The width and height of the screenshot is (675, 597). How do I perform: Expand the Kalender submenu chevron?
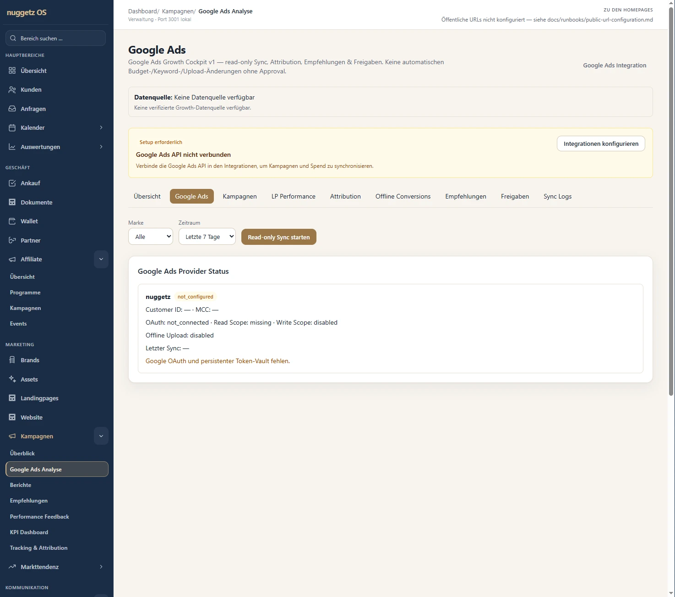coord(101,127)
